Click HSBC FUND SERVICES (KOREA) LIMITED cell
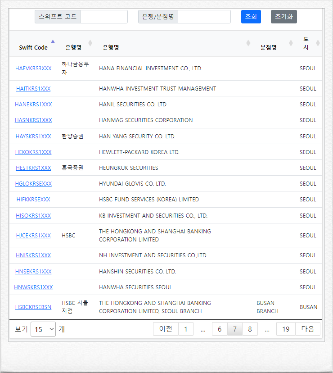Image resolution: width=333 pixels, height=373 pixels. pos(149,200)
